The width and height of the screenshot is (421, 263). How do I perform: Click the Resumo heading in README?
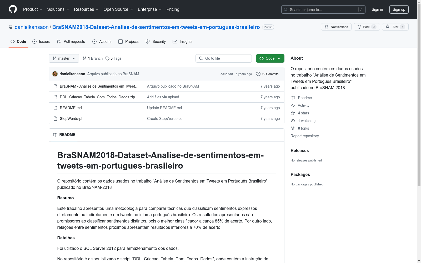tap(66, 198)
